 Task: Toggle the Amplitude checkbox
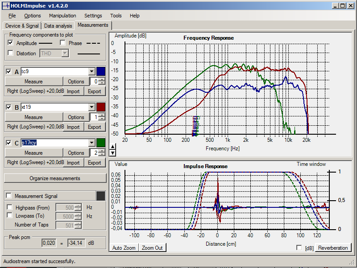coord(10,43)
